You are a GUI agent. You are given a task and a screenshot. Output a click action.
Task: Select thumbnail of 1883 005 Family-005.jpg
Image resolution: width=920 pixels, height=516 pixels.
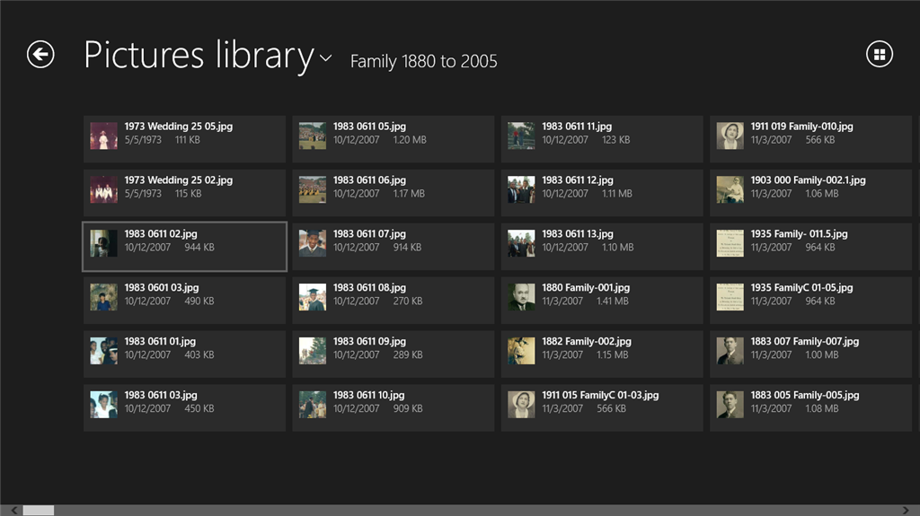coord(730,405)
